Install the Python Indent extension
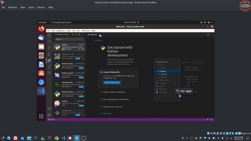 pyautogui.click(x=81, y=78)
